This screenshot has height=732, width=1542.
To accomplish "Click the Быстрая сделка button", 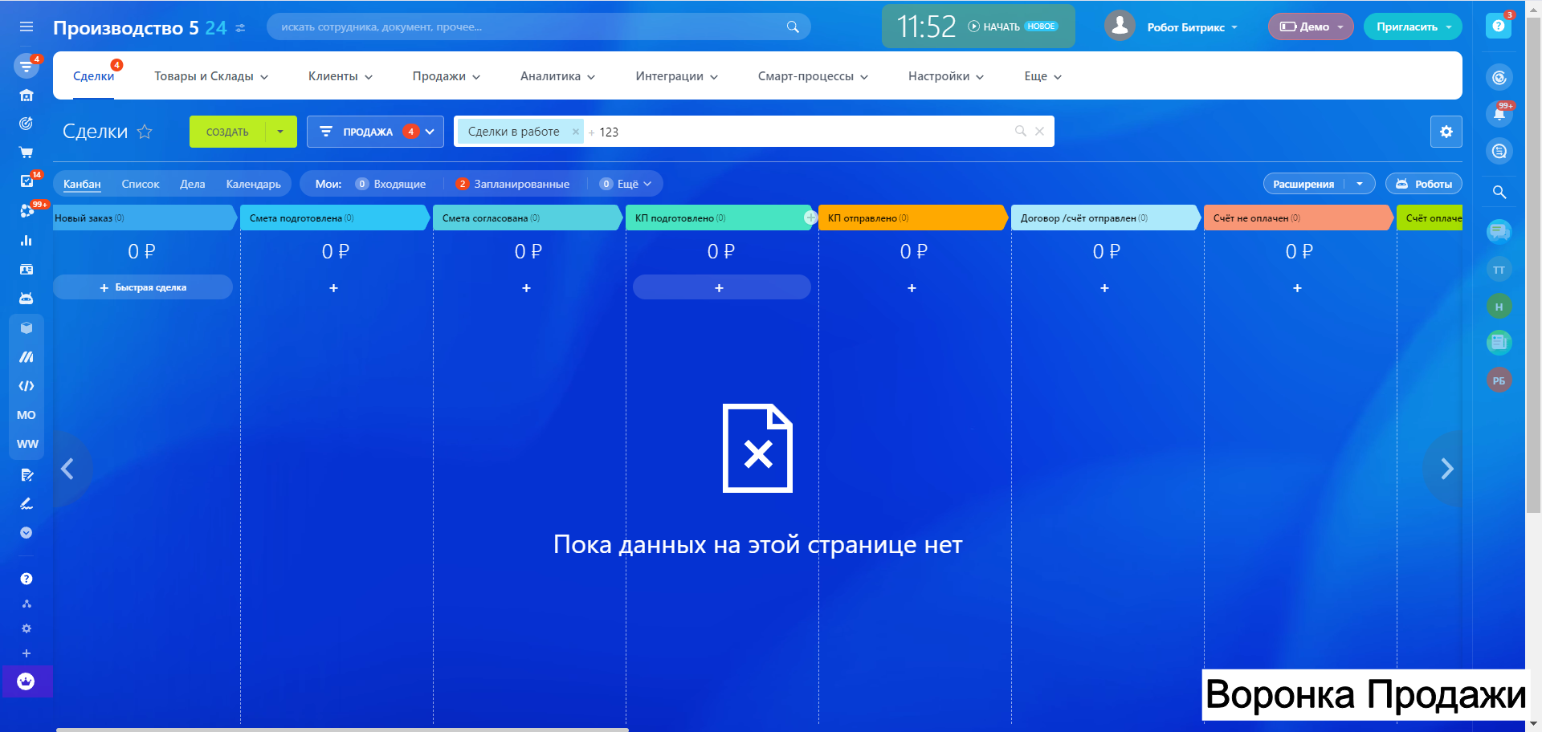I will (143, 287).
